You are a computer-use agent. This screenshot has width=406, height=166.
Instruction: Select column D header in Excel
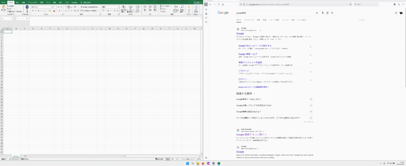point(33,29)
